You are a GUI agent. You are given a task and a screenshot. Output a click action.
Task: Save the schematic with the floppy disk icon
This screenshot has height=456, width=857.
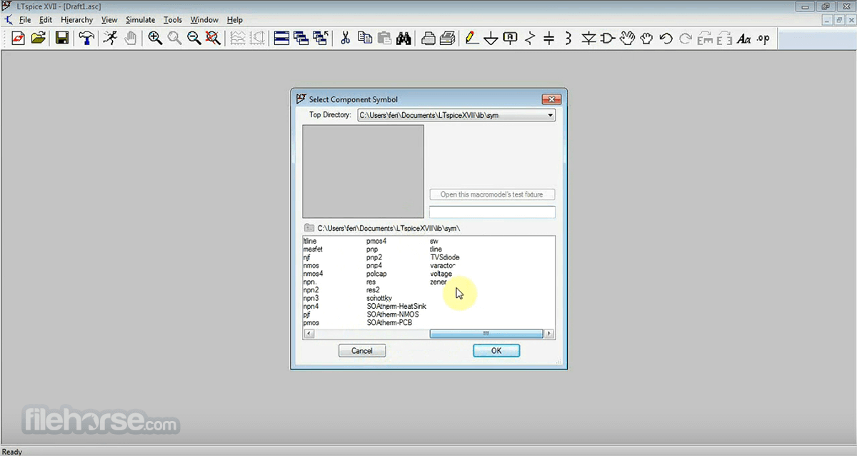click(62, 39)
